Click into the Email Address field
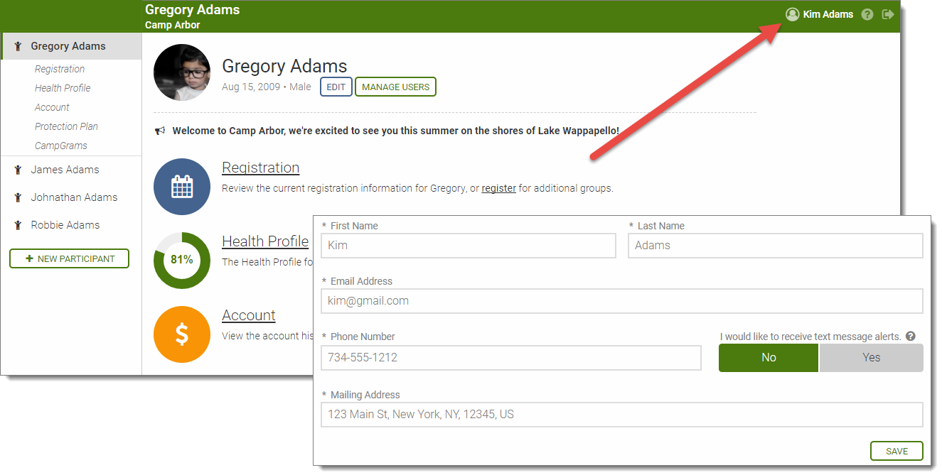Screen dimensions: 942x475 pyautogui.click(x=621, y=301)
